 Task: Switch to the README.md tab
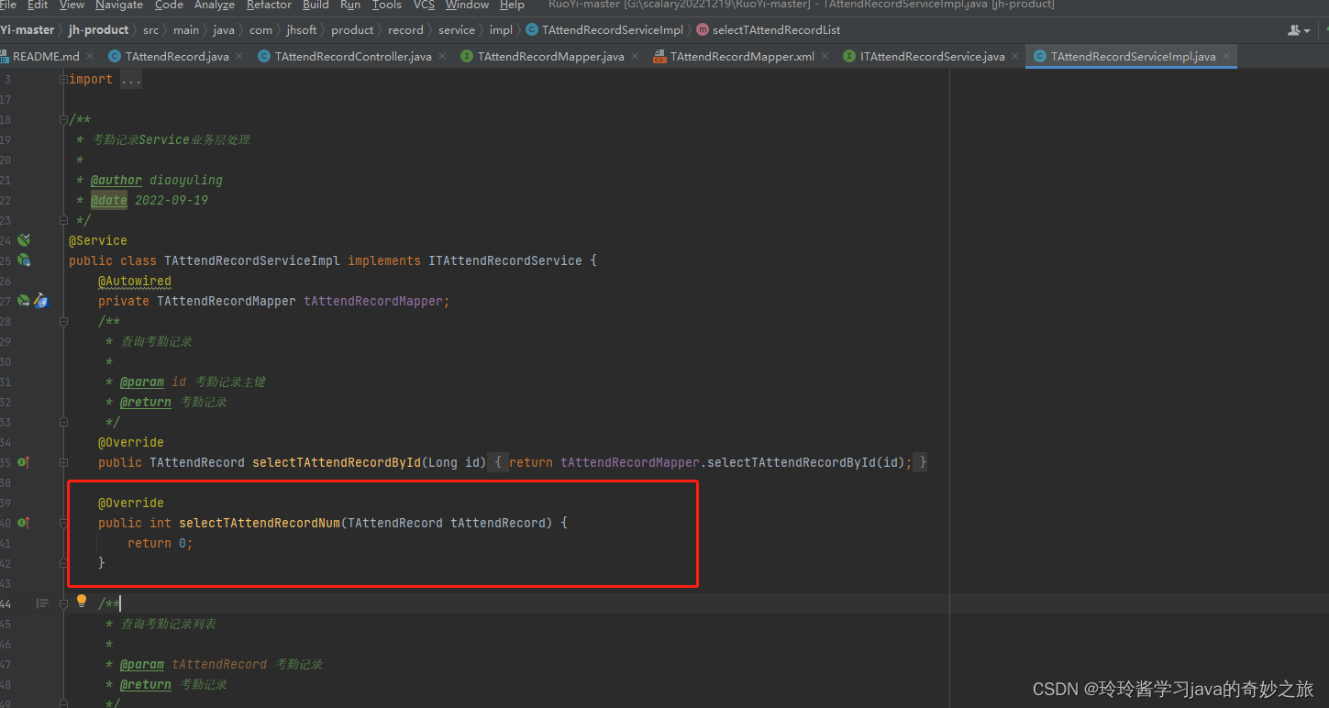click(x=46, y=57)
